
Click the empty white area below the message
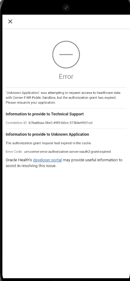66,222
